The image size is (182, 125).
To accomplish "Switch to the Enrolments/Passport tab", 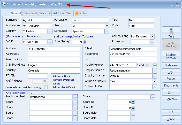I will pyautogui.click(x=37, y=13).
